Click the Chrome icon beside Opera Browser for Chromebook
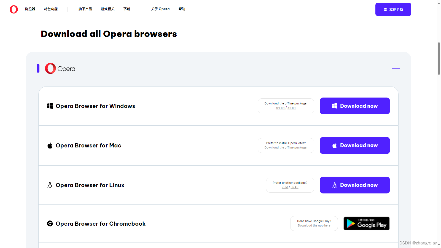The height and width of the screenshot is (248, 441). tap(50, 223)
